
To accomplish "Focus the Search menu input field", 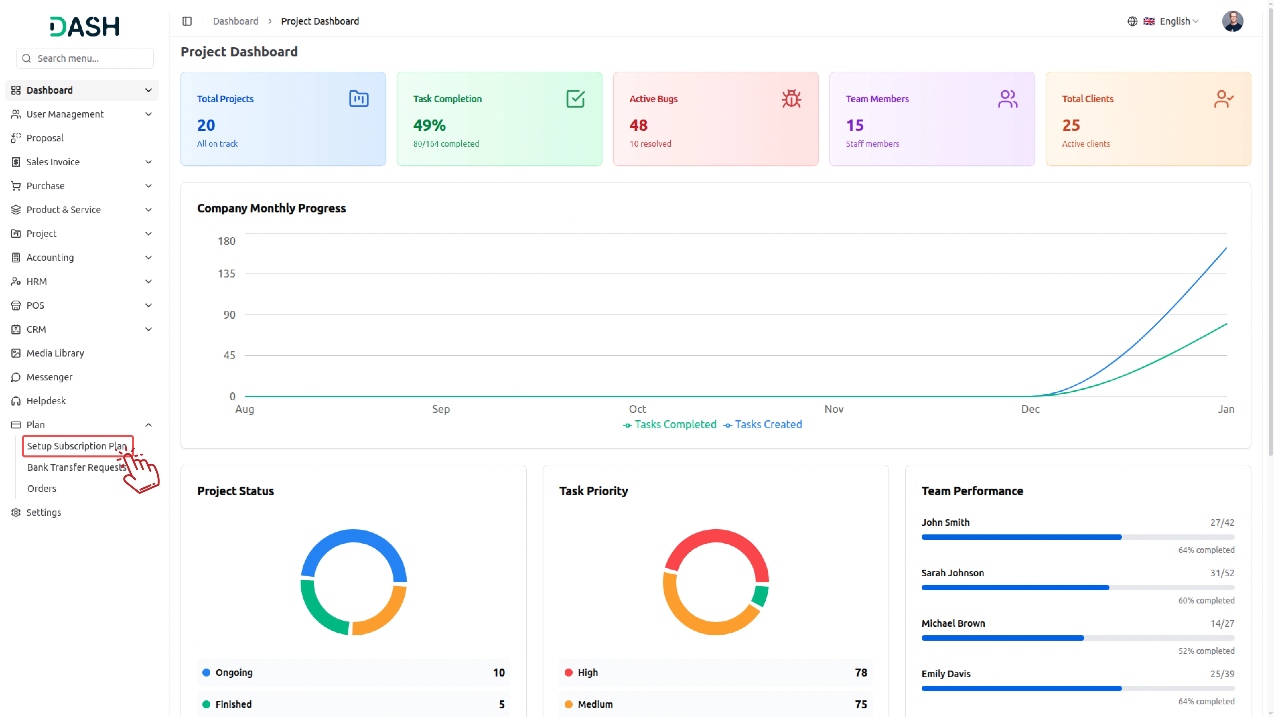I will click(85, 58).
